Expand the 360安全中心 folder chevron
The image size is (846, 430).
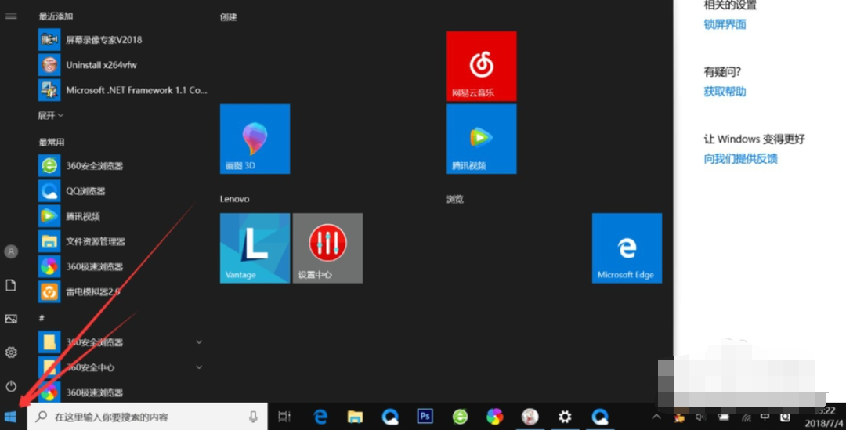coord(199,367)
